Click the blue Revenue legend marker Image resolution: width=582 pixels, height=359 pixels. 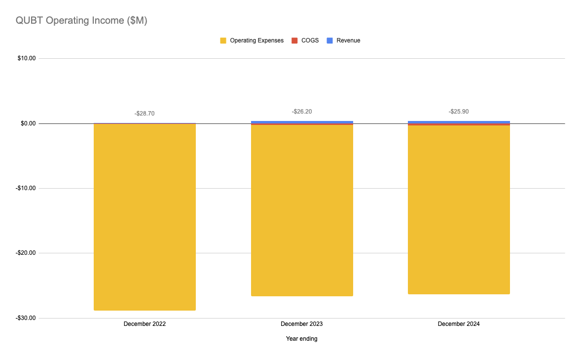(329, 40)
